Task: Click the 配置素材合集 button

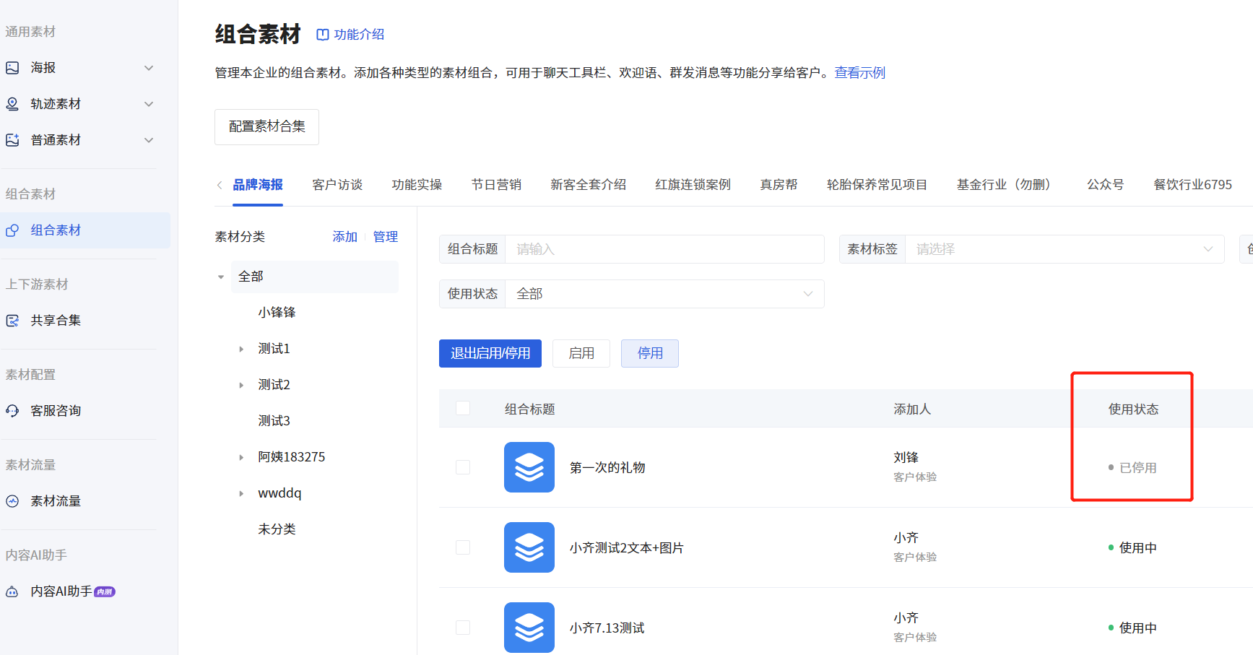Action: (x=266, y=127)
